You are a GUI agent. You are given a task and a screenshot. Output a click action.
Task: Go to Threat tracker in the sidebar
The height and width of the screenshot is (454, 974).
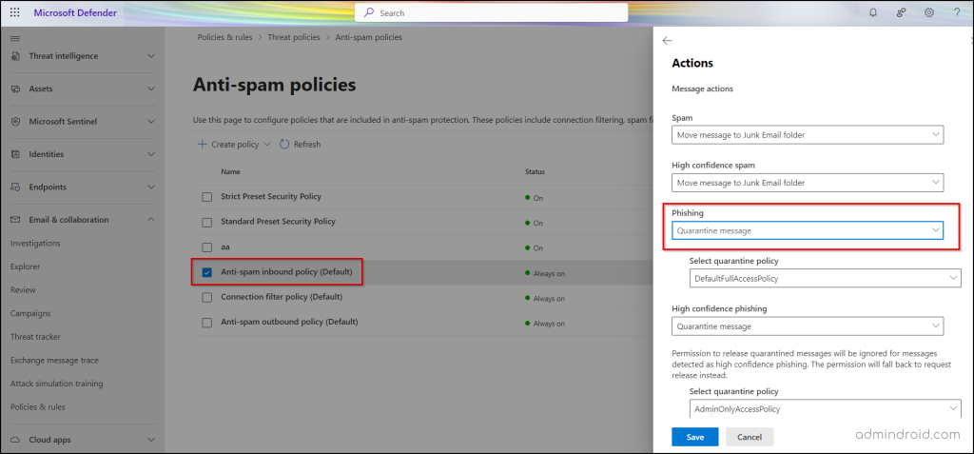35,337
